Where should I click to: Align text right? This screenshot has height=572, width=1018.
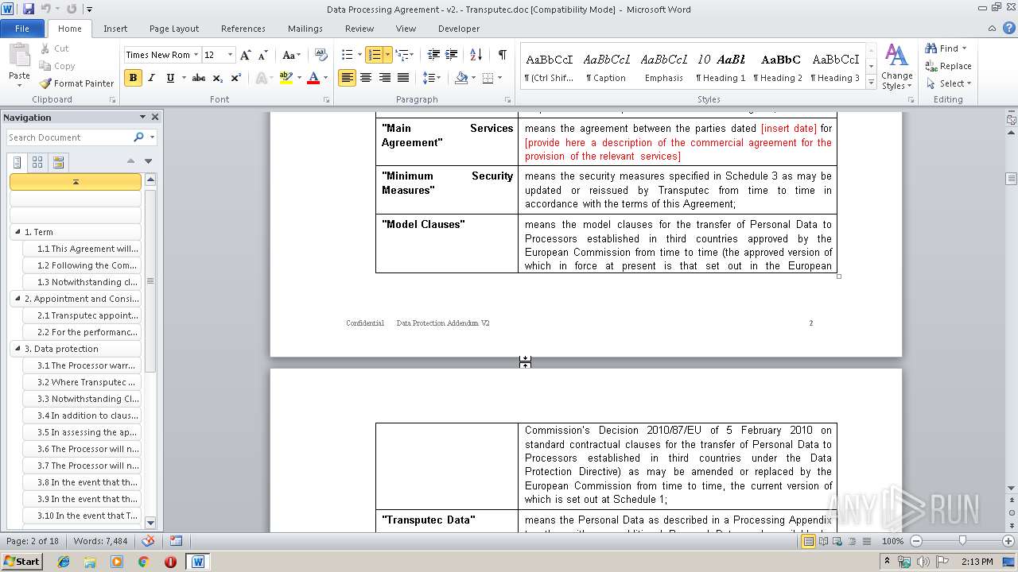[384, 78]
